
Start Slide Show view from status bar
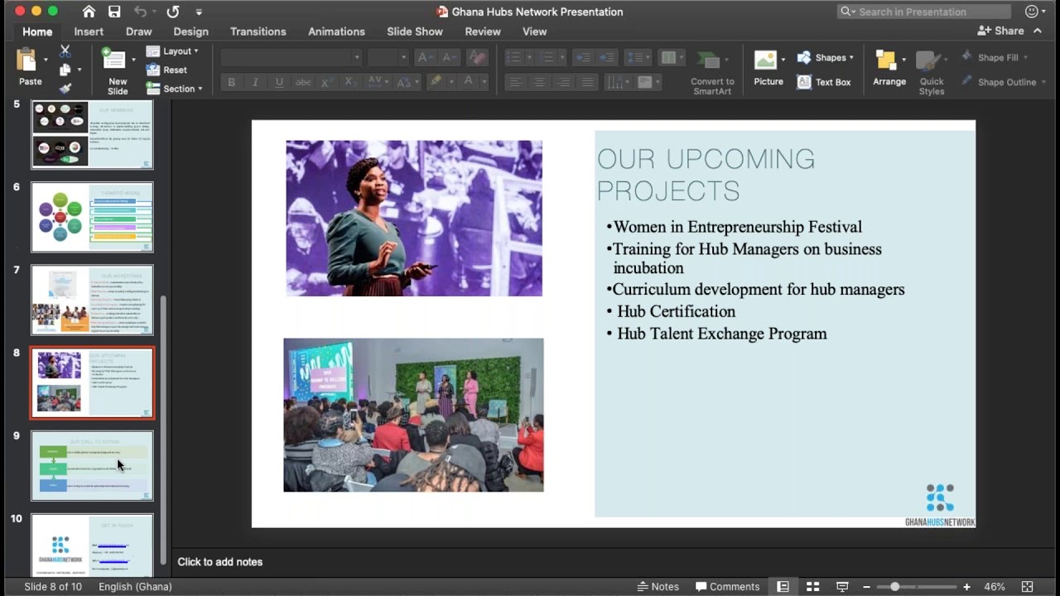(842, 586)
